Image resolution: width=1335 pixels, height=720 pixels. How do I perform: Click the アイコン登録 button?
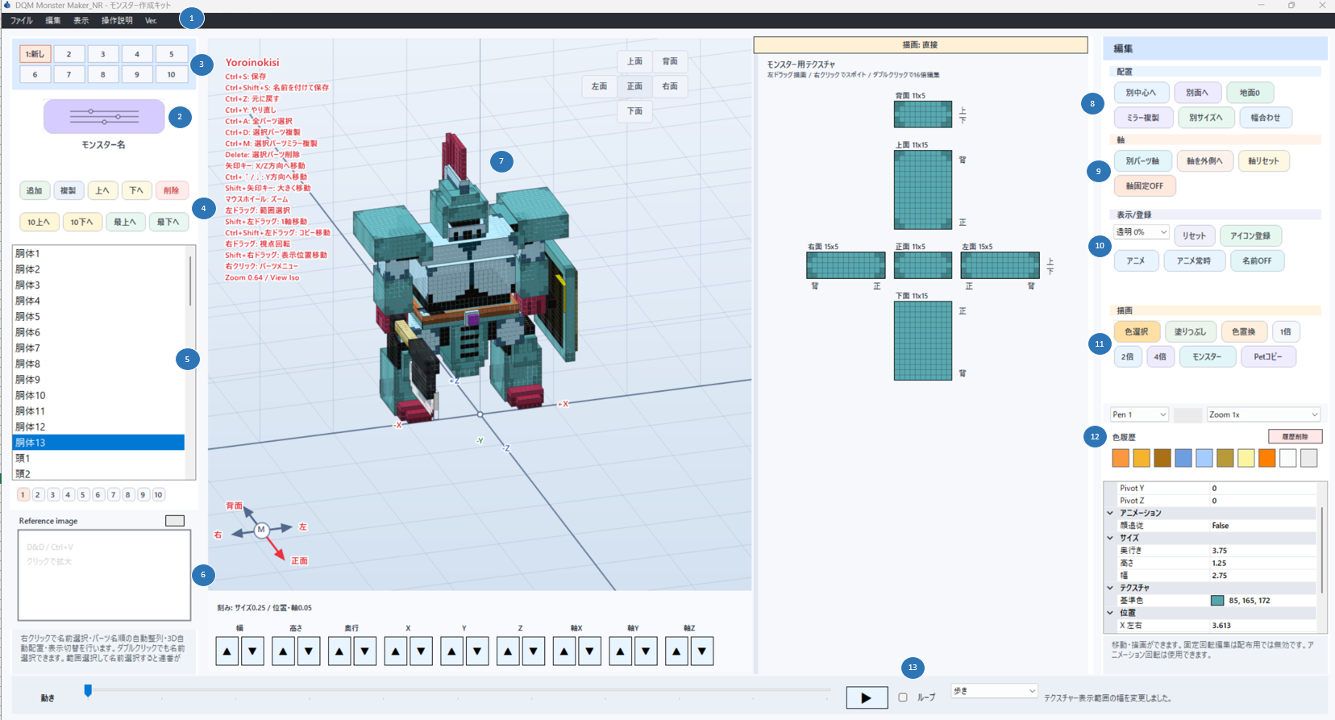click(x=1250, y=236)
